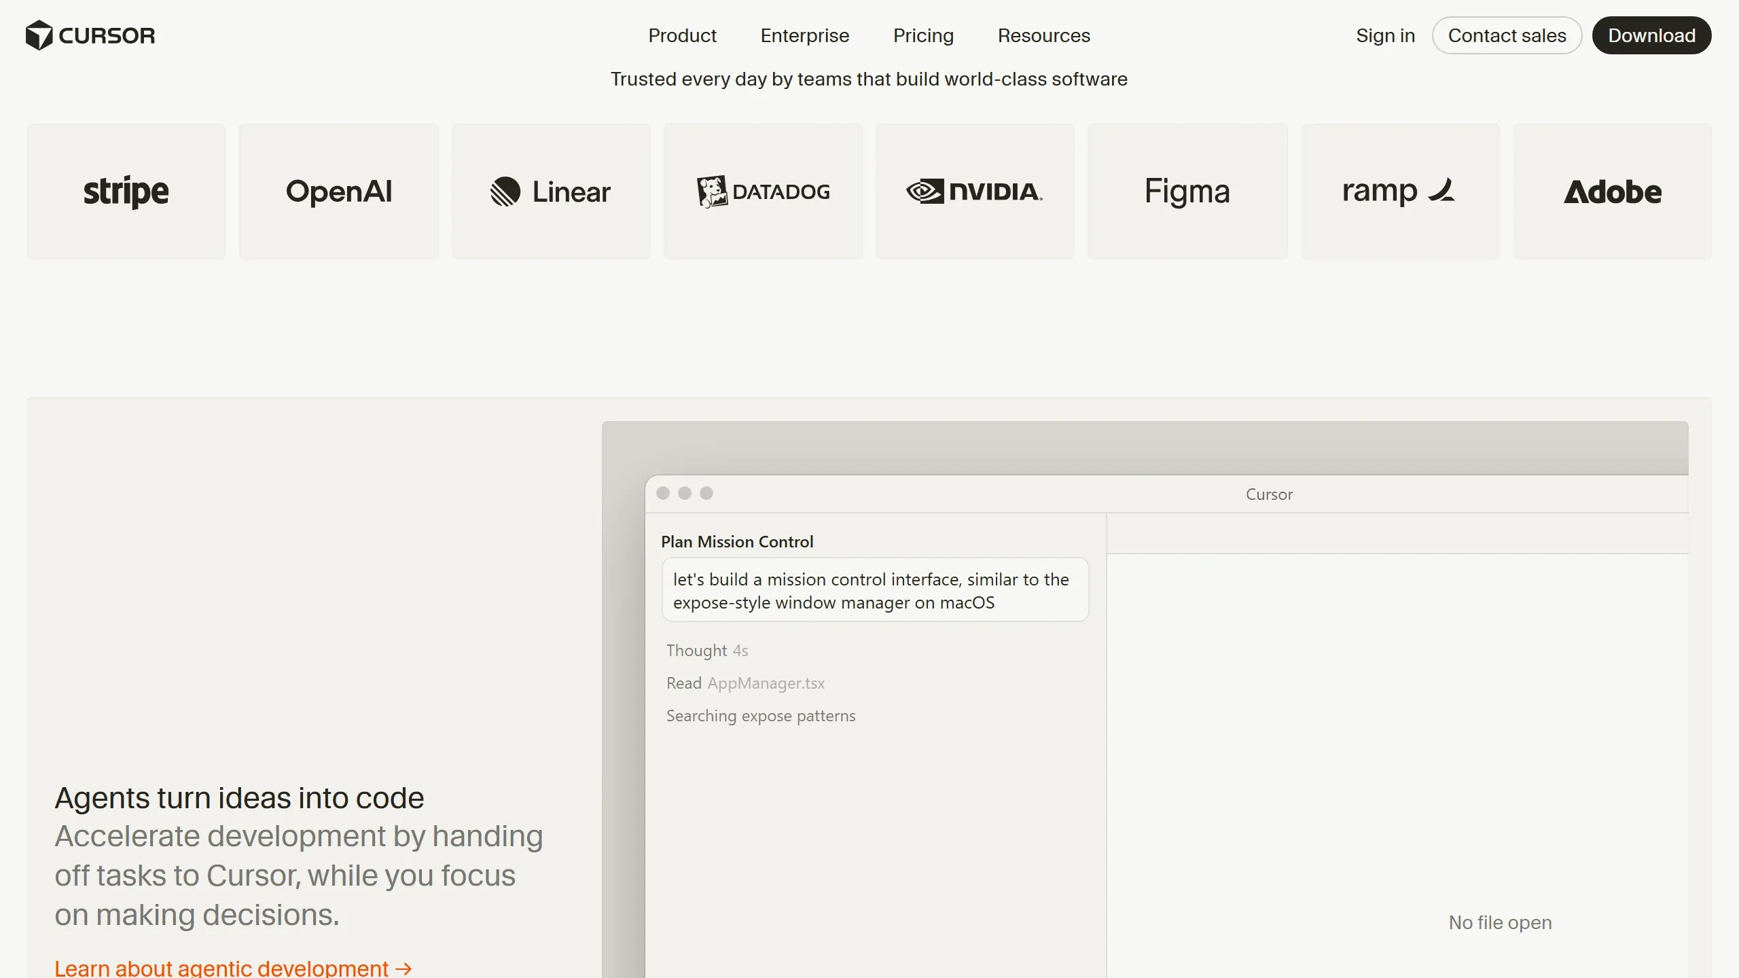Click the Cursor window title text
Viewport: 1739px width, 978px height.
pyautogui.click(x=1269, y=494)
